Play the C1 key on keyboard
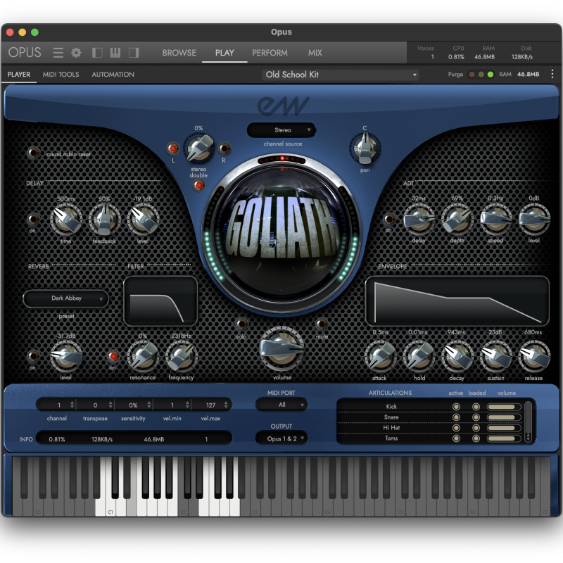This screenshot has height=563, width=563. [x=110, y=507]
